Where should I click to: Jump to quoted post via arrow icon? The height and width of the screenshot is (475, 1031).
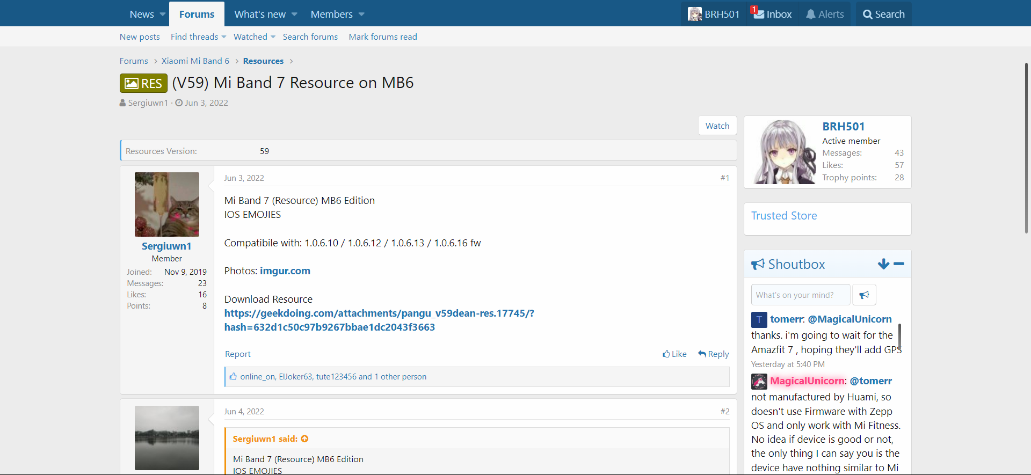(304, 439)
